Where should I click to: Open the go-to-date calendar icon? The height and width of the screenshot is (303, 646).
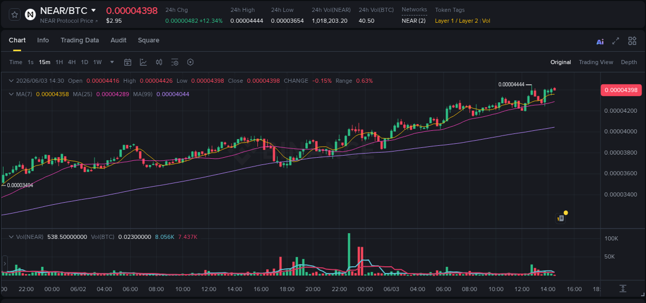pyautogui.click(x=128, y=62)
